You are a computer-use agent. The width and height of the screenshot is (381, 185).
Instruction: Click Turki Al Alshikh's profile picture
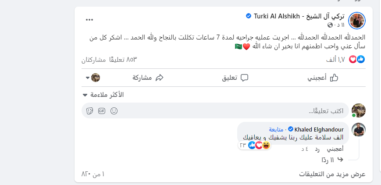(356, 21)
